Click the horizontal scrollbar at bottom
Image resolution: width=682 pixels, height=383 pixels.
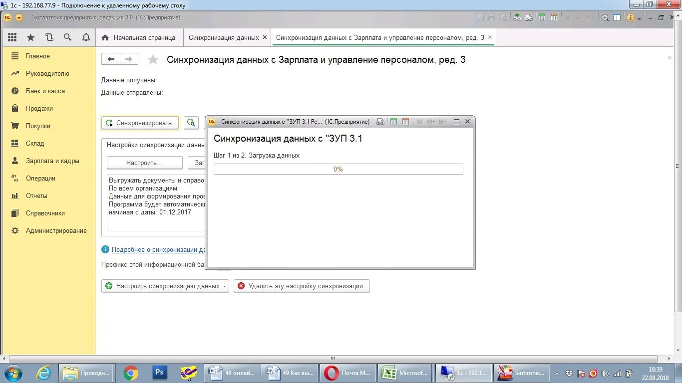pos(333,359)
